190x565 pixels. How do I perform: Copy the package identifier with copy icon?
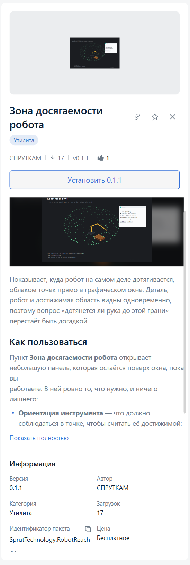click(x=88, y=529)
